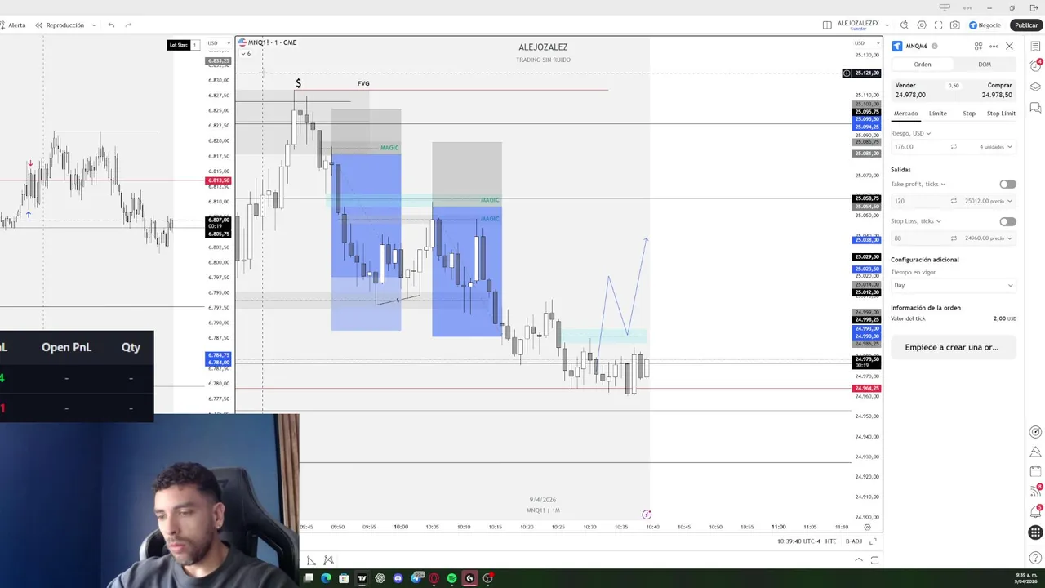Click the take profit 120 ticks field
This screenshot has height=588, width=1045.
coord(918,201)
